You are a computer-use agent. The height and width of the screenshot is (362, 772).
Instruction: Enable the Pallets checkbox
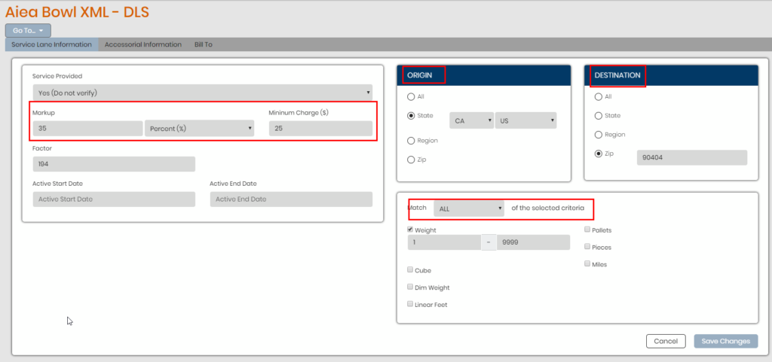click(587, 230)
